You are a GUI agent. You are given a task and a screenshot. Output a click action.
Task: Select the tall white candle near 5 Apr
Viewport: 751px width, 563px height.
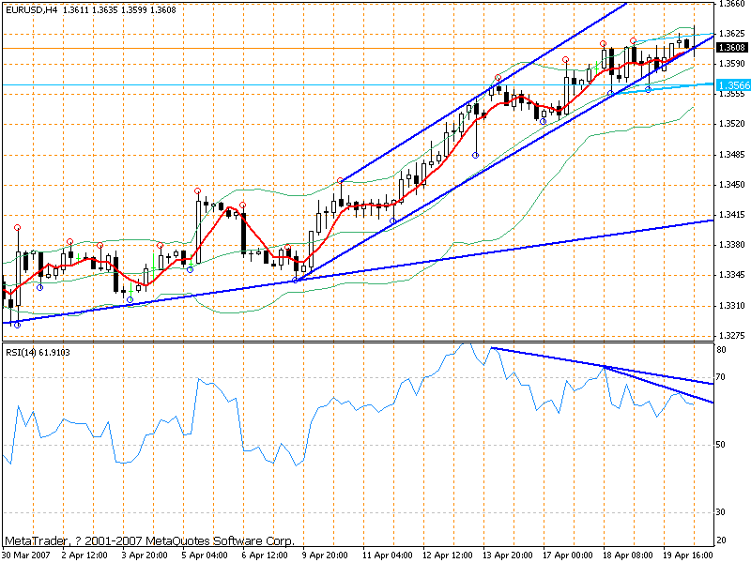(x=197, y=230)
